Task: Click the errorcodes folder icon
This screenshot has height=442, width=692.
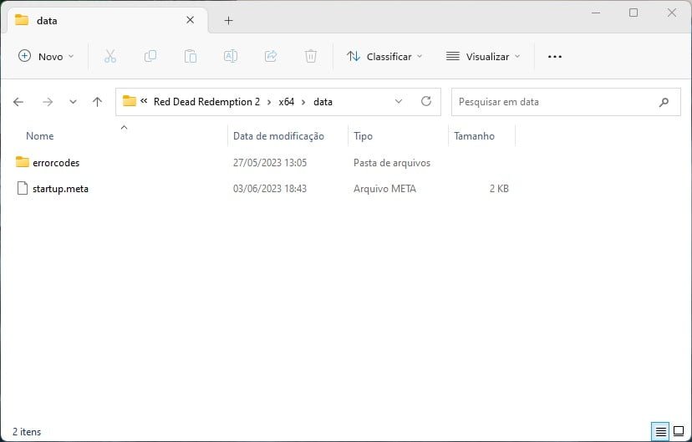Action: coord(22,162)
